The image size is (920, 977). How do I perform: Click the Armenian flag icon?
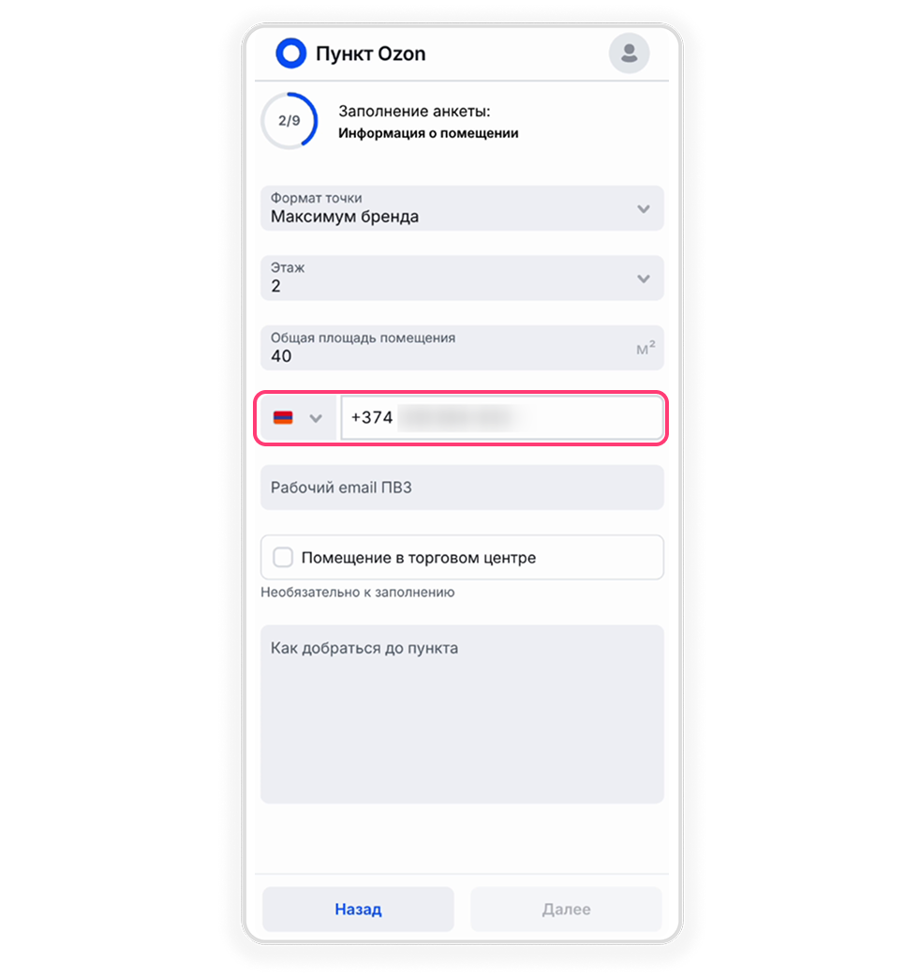[283, 418]
